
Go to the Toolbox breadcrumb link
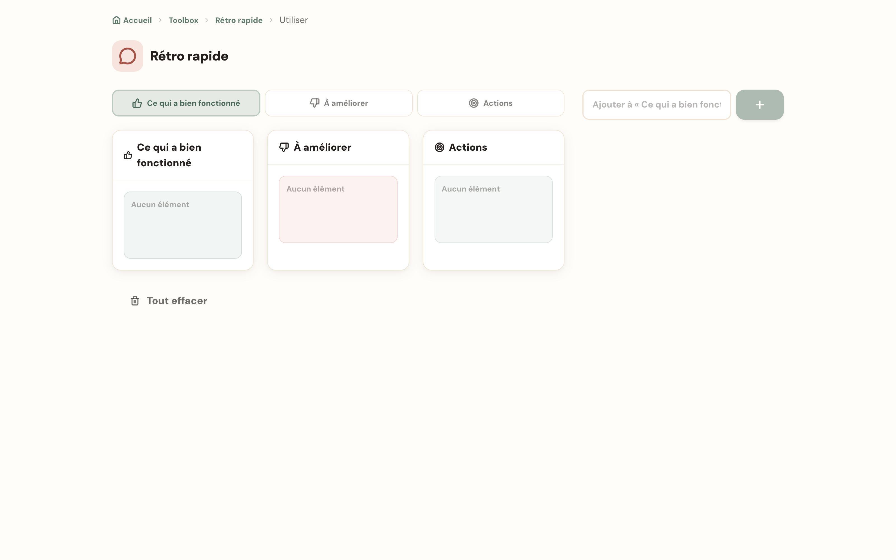click(184, 20)
